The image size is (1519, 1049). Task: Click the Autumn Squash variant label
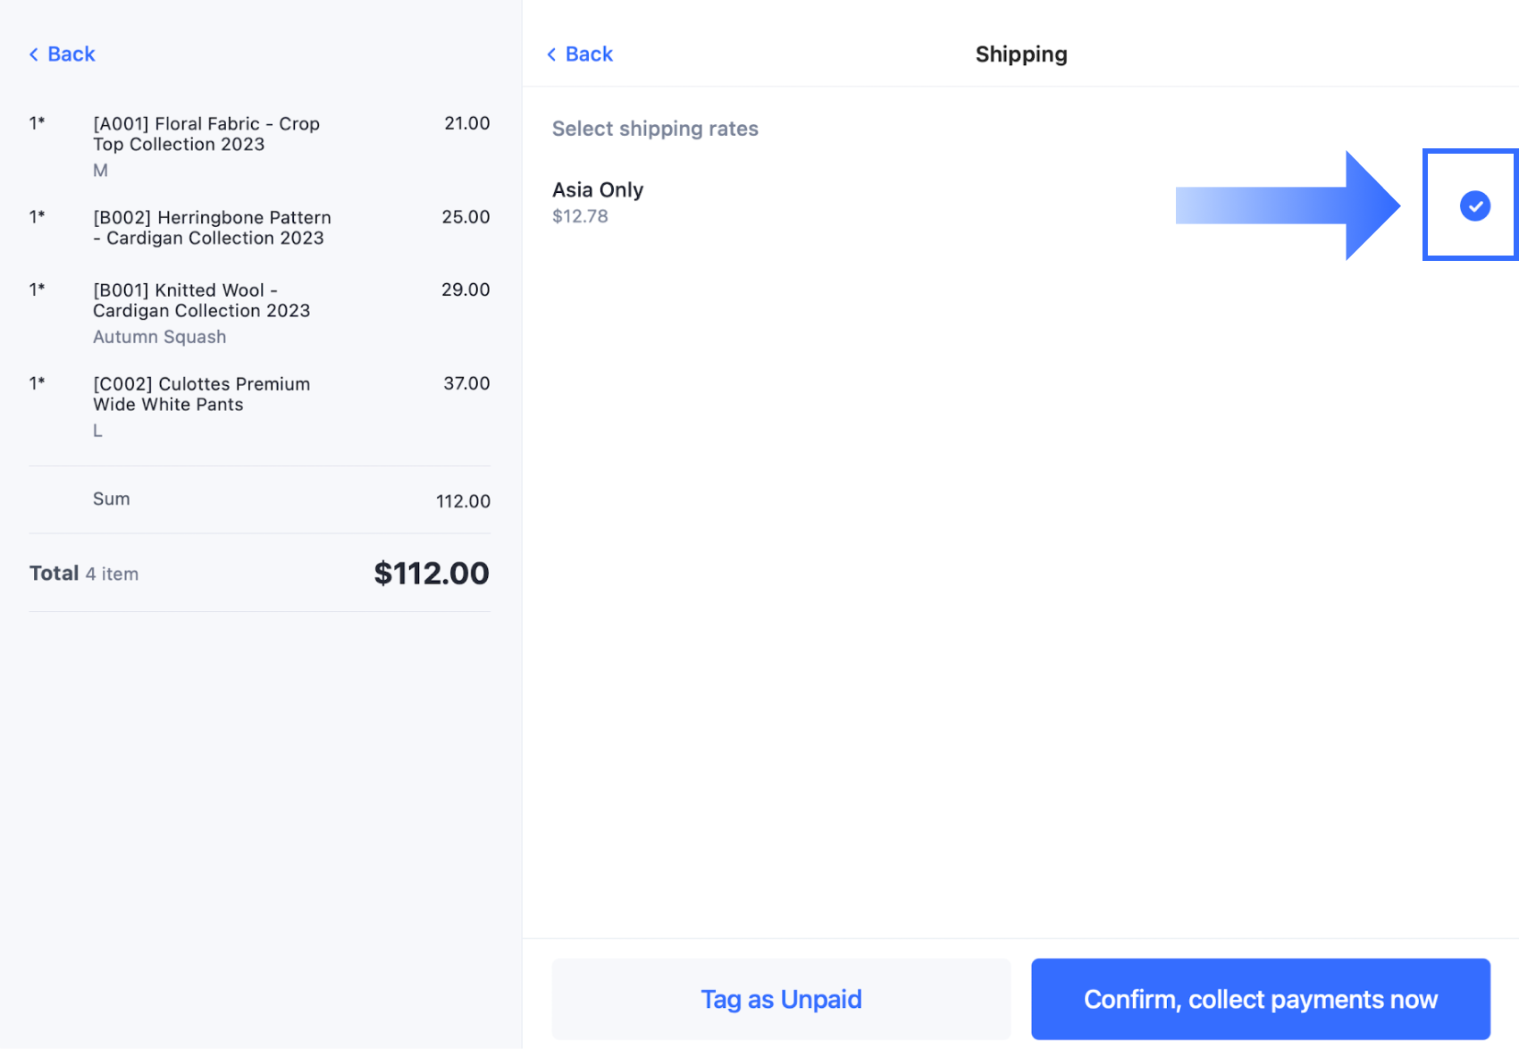coord(159,337)
